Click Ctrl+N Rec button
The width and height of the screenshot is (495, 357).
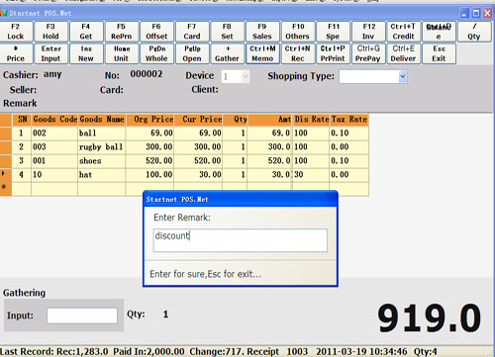click(298, 53)
